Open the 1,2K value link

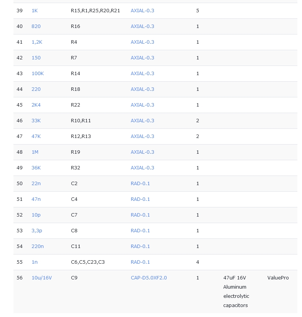pyautogui.click(x=37, y=42)
